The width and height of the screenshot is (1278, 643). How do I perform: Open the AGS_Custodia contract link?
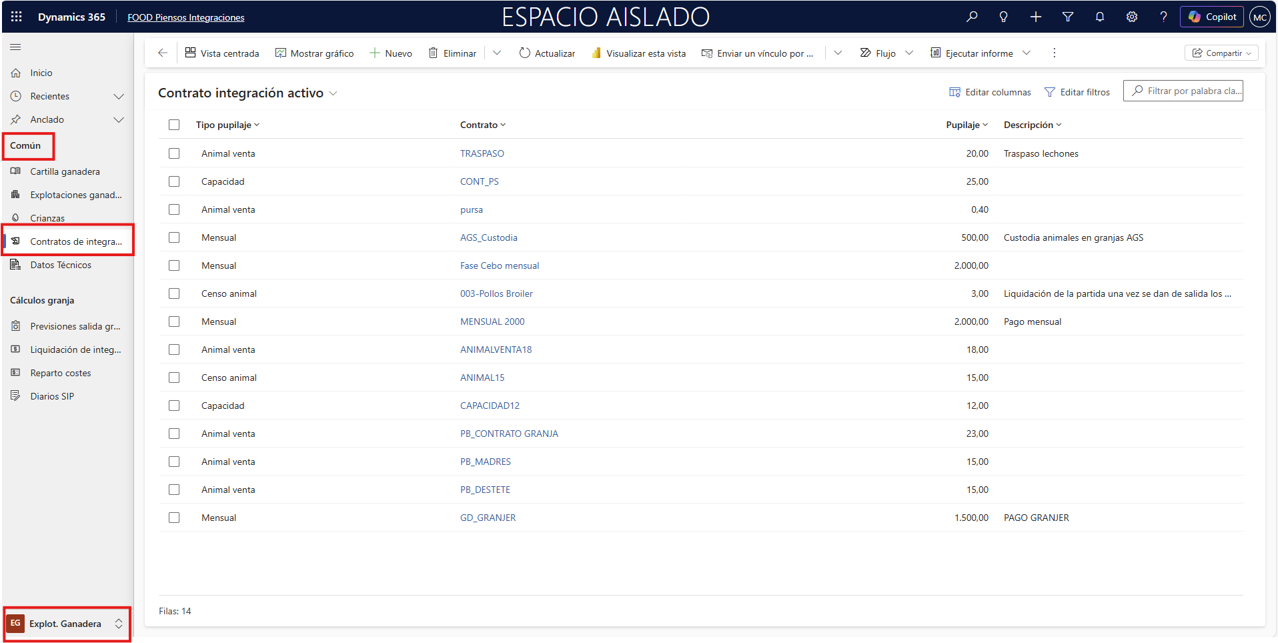coord(488,237)
